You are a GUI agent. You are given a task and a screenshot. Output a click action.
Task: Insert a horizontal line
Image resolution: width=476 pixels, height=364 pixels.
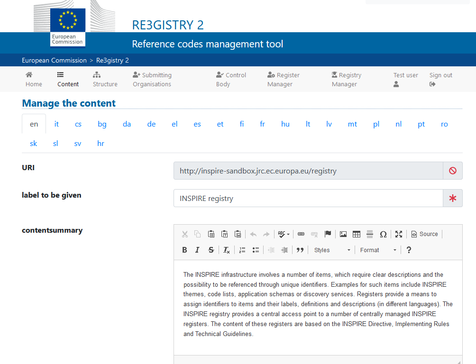(x=370, y=234)
